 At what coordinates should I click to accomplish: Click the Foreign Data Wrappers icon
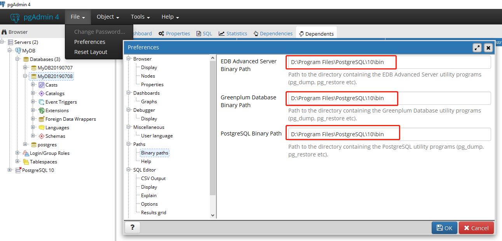point(42,119)
